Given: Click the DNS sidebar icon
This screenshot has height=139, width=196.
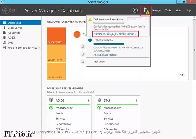Looking at the screenshot, I should pyautogui.click(x=5, y=43).
